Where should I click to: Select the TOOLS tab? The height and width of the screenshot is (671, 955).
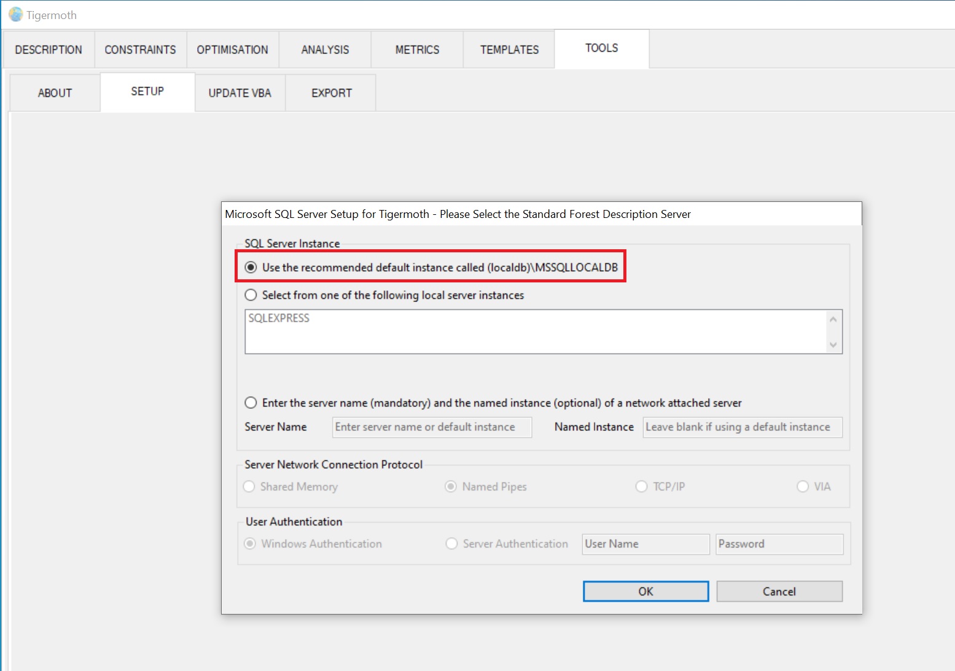[x=602, y=48]
